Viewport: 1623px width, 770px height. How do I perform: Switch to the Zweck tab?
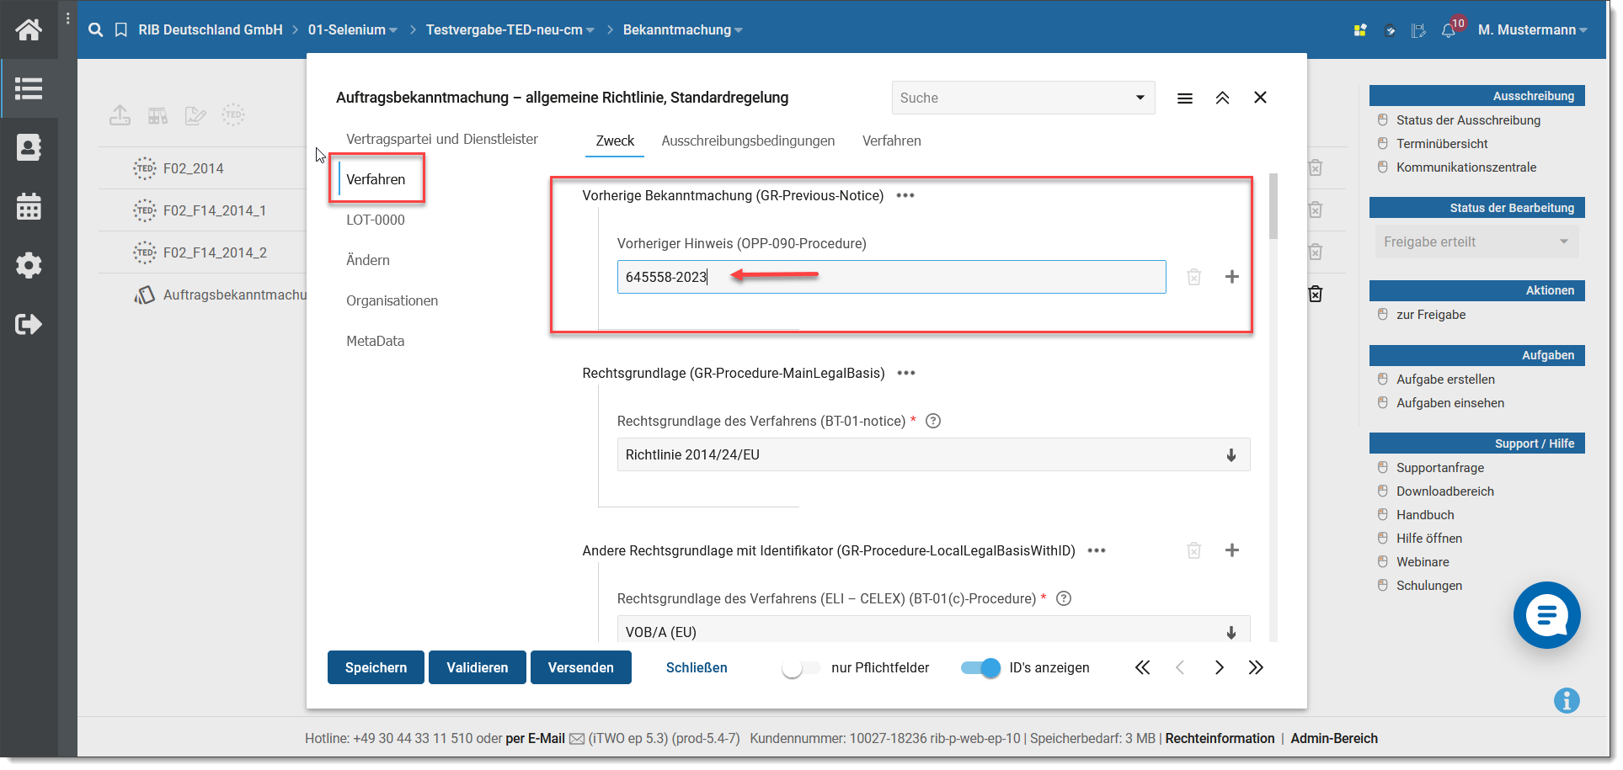615,141
